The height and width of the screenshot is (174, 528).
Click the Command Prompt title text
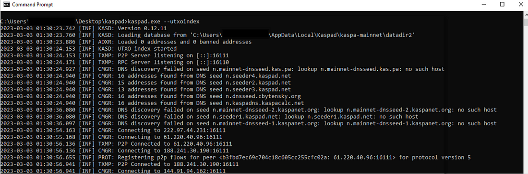click(x=32, y=5)
